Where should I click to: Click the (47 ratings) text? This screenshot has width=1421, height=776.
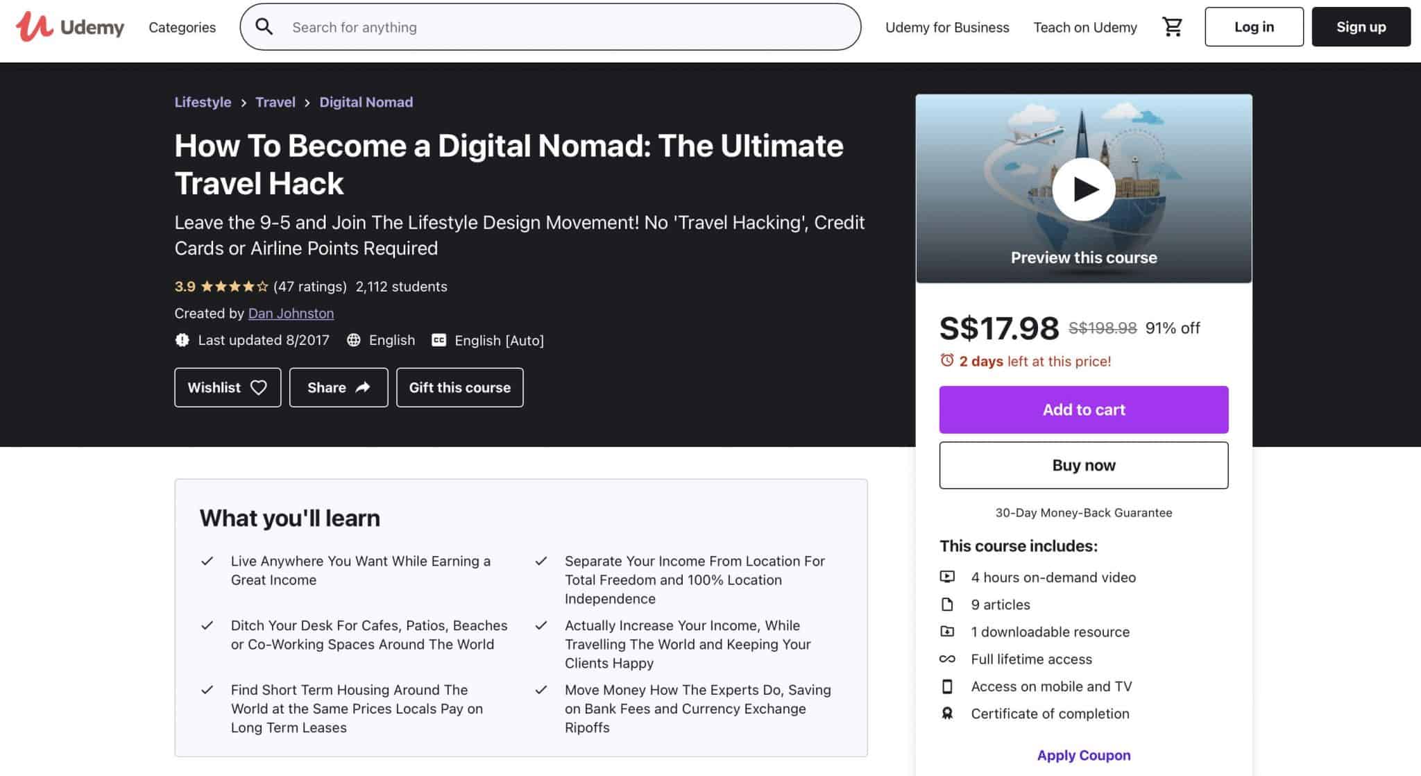[x=309, y=287]
